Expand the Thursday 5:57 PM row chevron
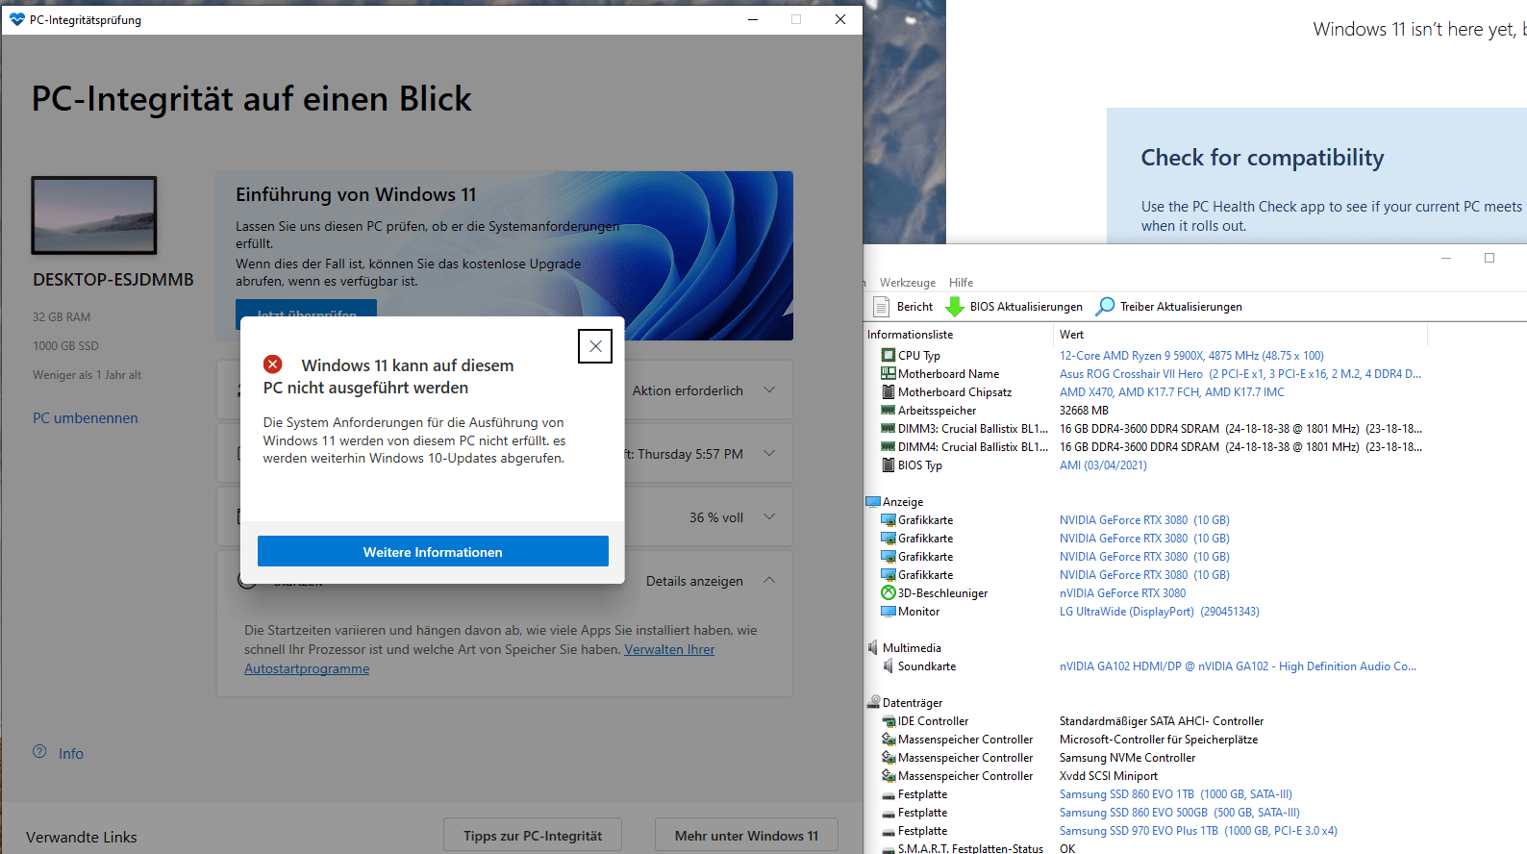This screenshot has height=854, width=1527. (769, 453)
